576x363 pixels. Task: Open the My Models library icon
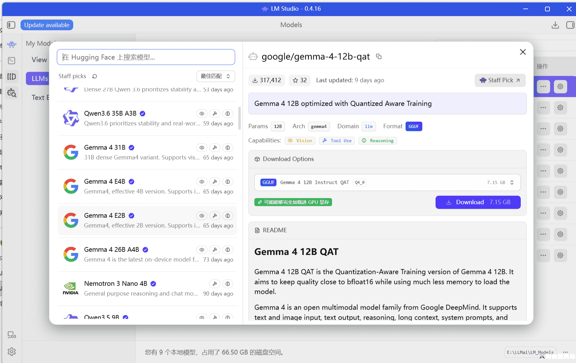point(12,76)
